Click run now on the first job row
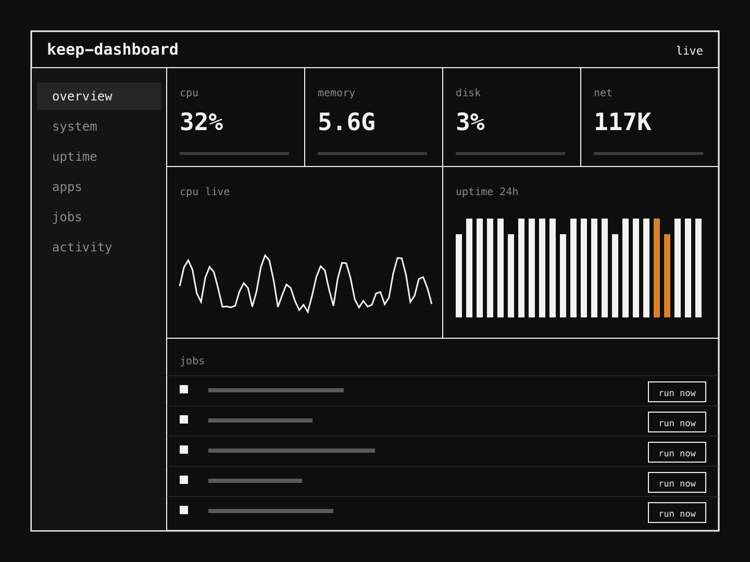The image size is (750, 562). click(x=677, y=392)
